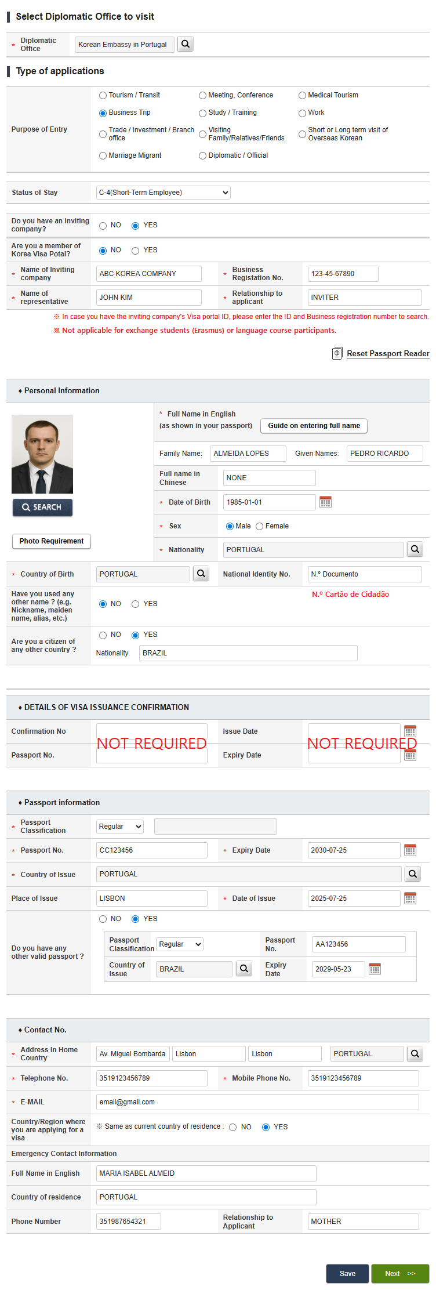Open the Status of Stay dropdown
This screenshot has height=1290, width=436.
click(163, 193)
